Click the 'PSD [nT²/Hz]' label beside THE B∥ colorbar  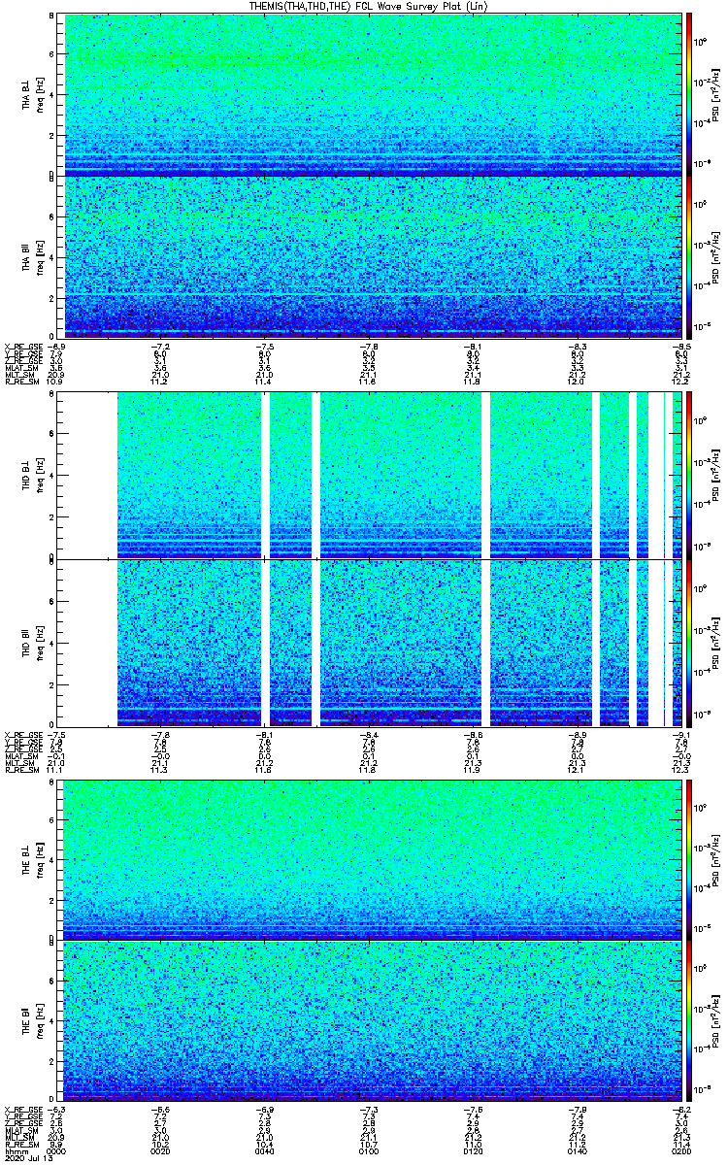(714, 1019)
